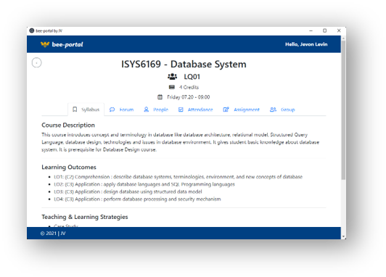Click the bookmark icon on Syllabus tab

click(75, 109)
